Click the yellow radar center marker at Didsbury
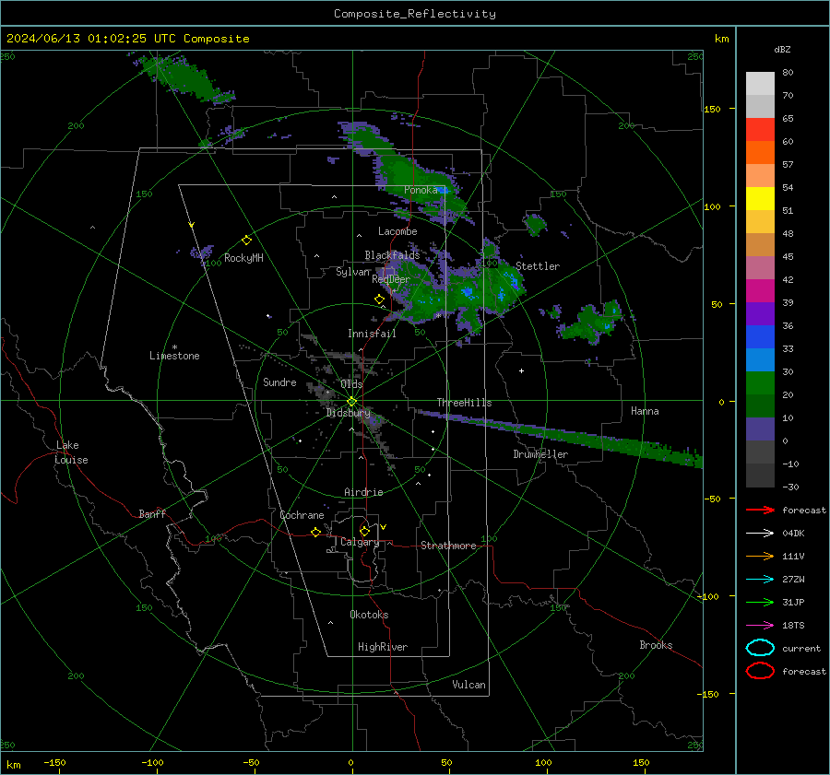Viewport: 830px width, 775px height. (x=351, y=402)
